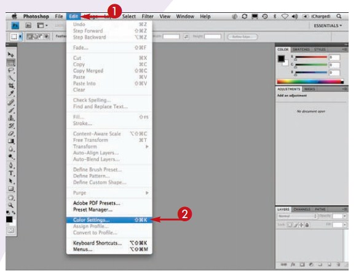Choose Keyboard Shortcuts menu item
This screenshot has width=356, height=271.
click(109, 243)
